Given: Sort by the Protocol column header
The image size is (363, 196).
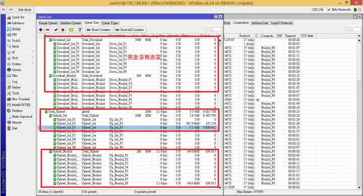Looking at the screenshot, I should tap(247, 36).
